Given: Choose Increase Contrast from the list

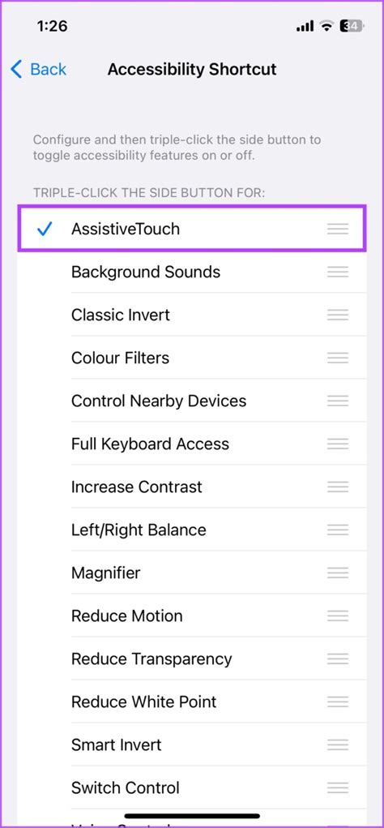Looking at the screenshot, I should pos(192,487).
